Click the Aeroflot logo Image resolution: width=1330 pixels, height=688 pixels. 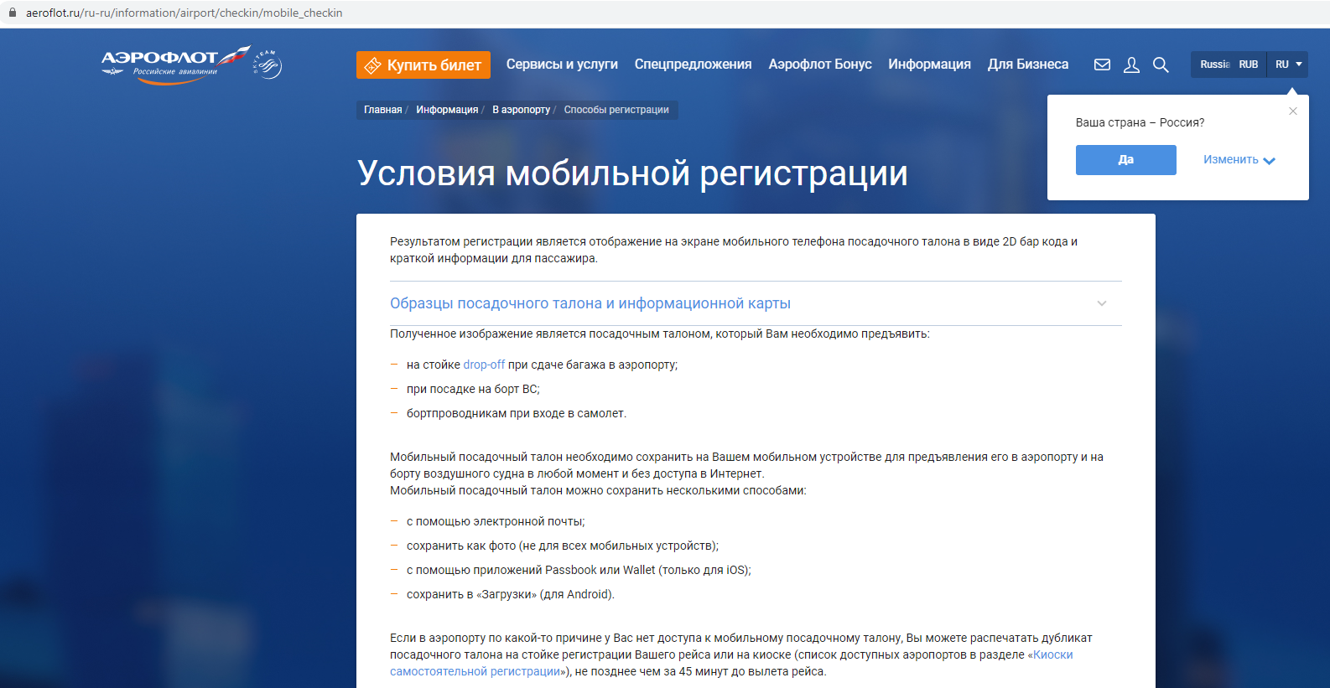click(175, 65)
